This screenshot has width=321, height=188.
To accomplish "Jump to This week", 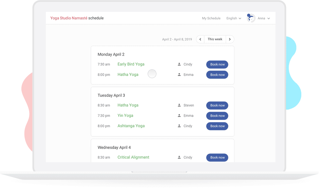I will (x=215, y=39).
